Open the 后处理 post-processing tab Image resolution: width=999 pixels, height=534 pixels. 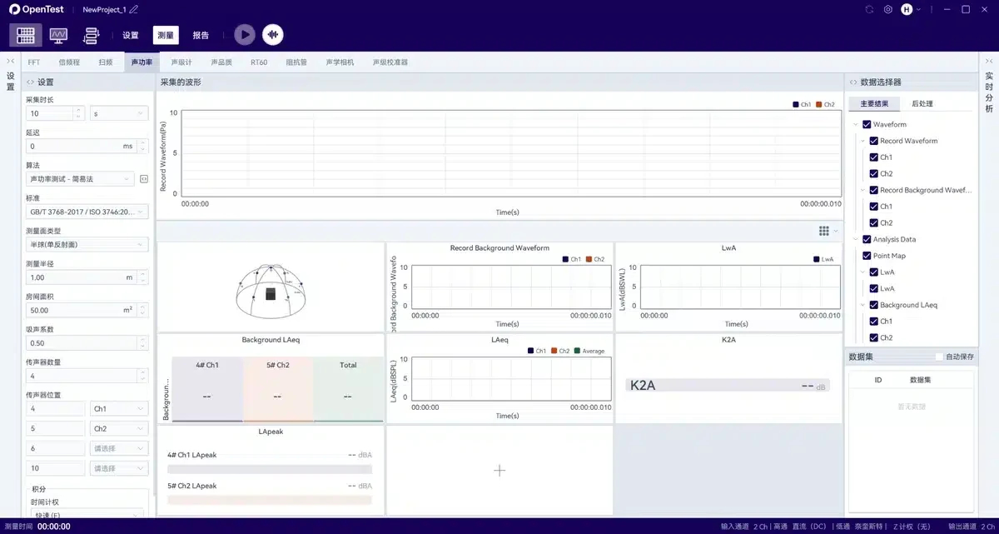(922, 104)
